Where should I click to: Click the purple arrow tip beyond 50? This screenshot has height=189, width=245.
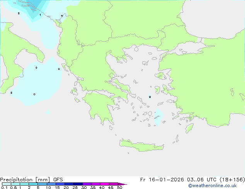(122, 184)
